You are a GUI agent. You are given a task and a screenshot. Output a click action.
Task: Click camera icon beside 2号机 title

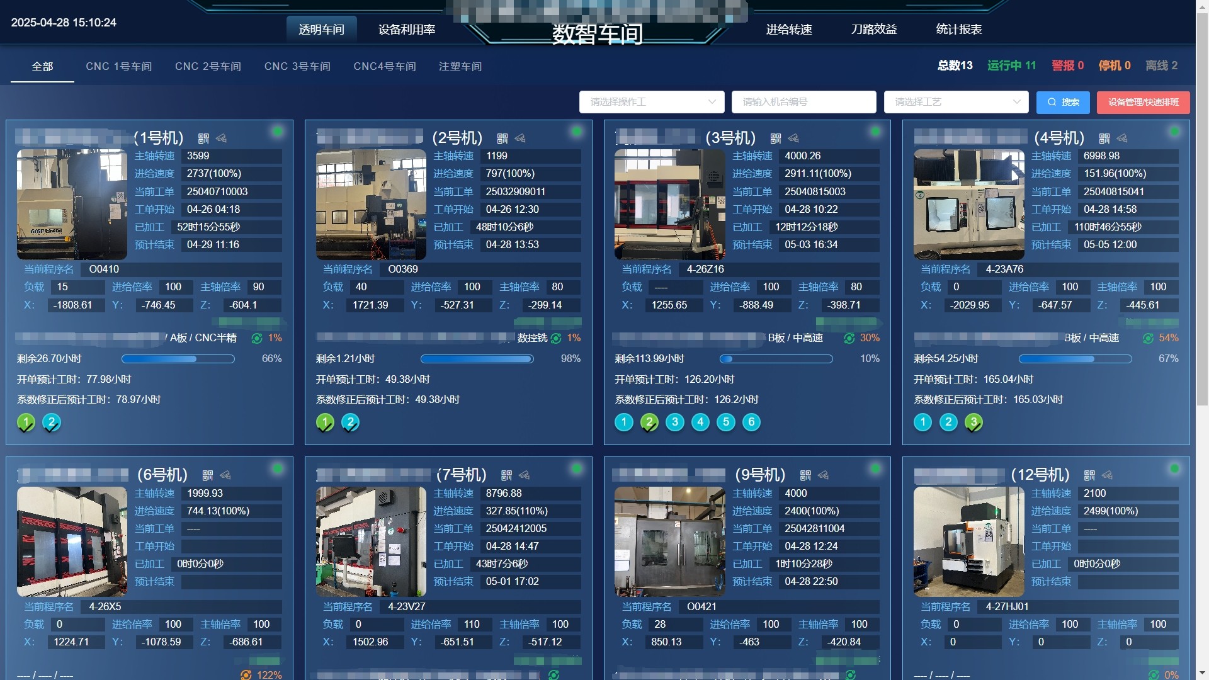(x=520, y=138)
